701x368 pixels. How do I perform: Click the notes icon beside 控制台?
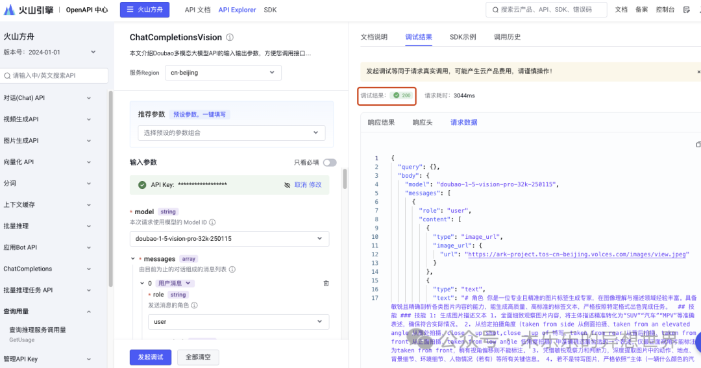(687, 9)
